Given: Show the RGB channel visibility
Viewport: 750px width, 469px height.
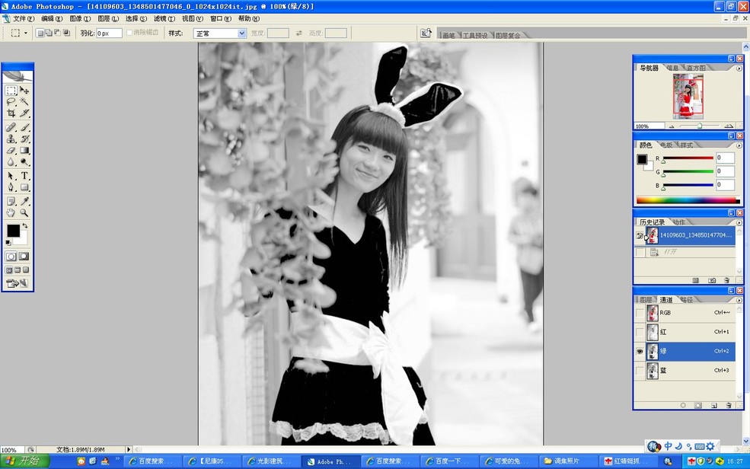Looking at the screenshot, I should (640, 312).
